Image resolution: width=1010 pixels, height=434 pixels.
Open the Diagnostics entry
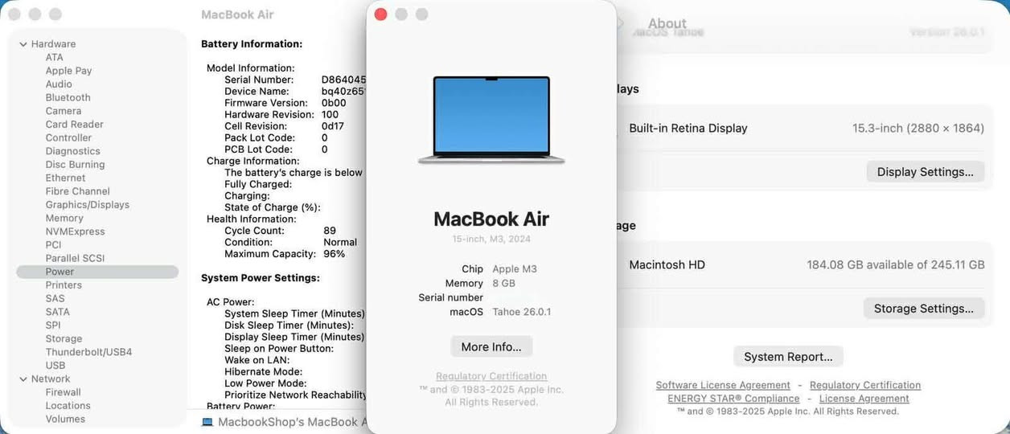(x=72, y=151)
